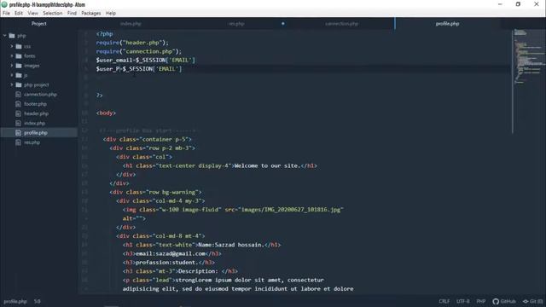Click the images/IMG_20200627_101816.jpg src string
Viewport: 546px width, 307px height.
291,210
